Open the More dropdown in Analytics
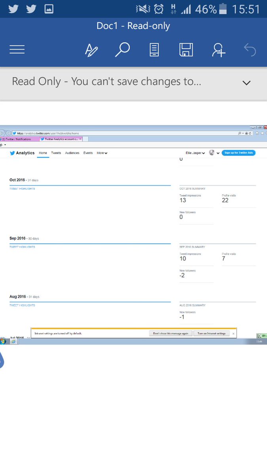267x475 pixels. [102, 153]
